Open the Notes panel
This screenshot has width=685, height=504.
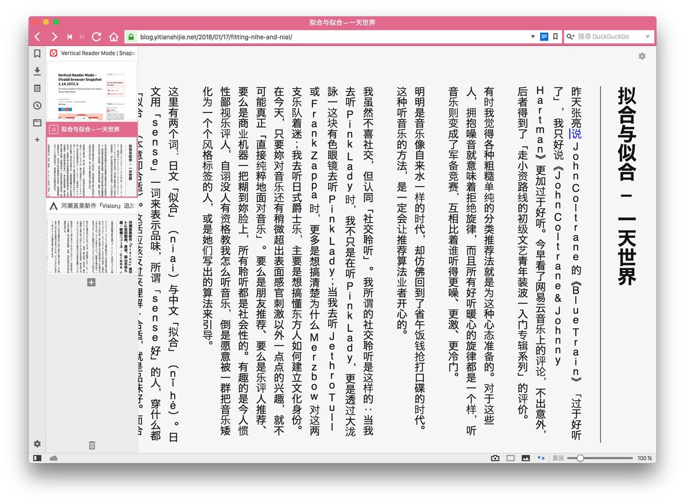pyautogui.click(x=37, y=88)
